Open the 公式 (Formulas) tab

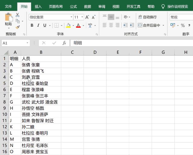[73, 6]
